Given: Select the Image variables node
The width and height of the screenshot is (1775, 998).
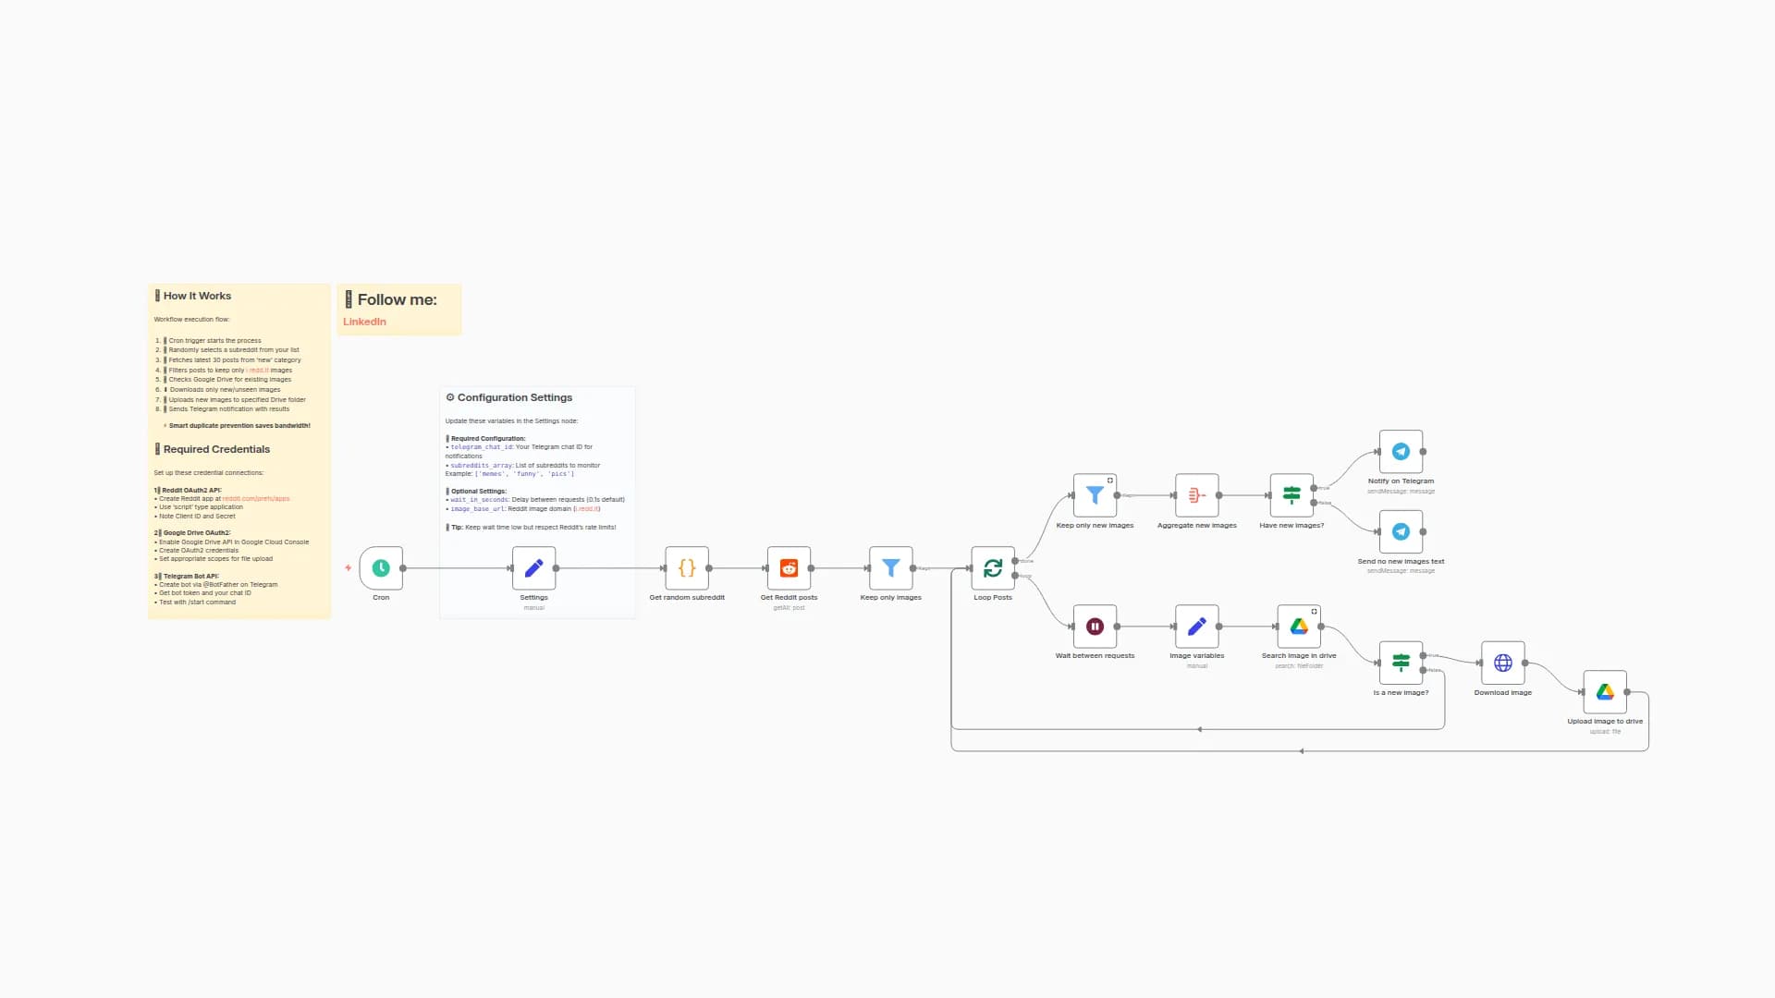Looking at the screenshot, I should click(1196, 627).
